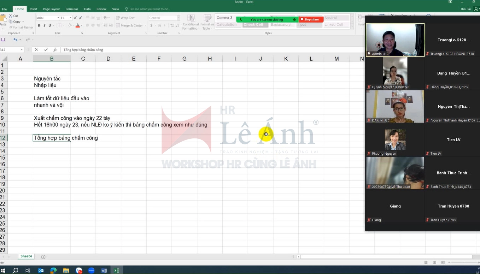Toggle Italic formatting in the ribbon
Image resolution: width=480 pixels, height=274 pixels.
pos(44,25)
